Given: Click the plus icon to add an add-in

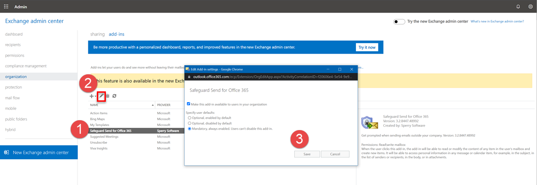Looking at the screenshot, I should [91, 96].
